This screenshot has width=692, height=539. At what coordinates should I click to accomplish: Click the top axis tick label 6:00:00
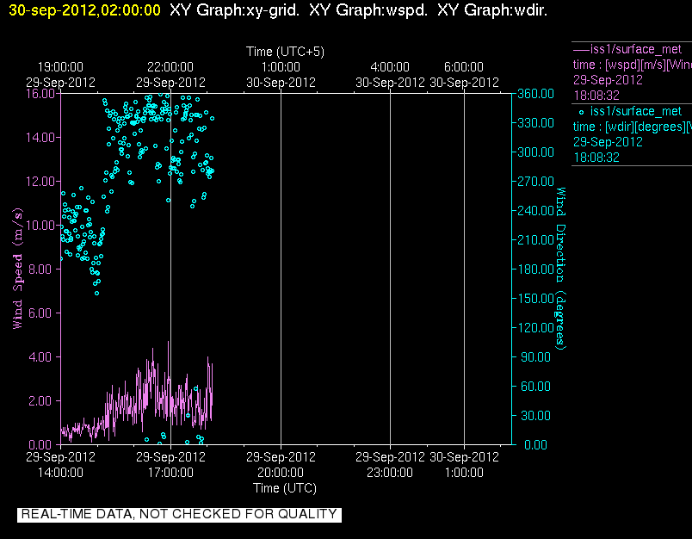pyautogui.click(x=464, y=67)
